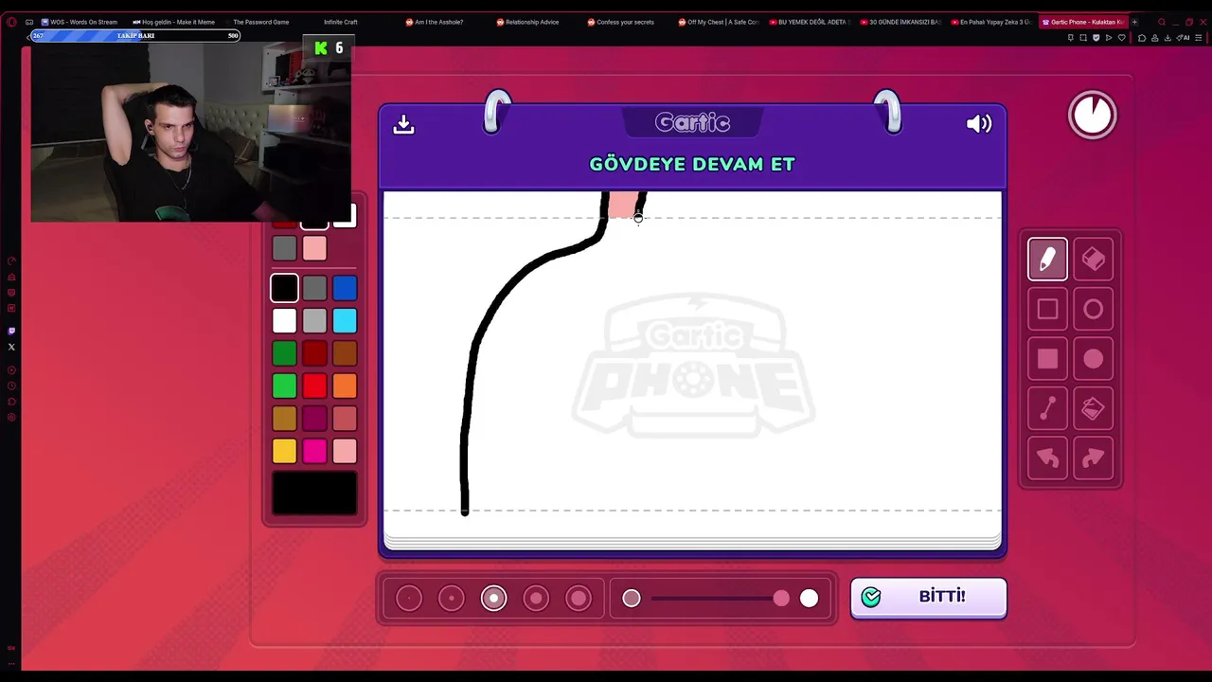Viewport: 1212px width, 682px height.
Task: Select the second largest brush size
Action: 536,598
